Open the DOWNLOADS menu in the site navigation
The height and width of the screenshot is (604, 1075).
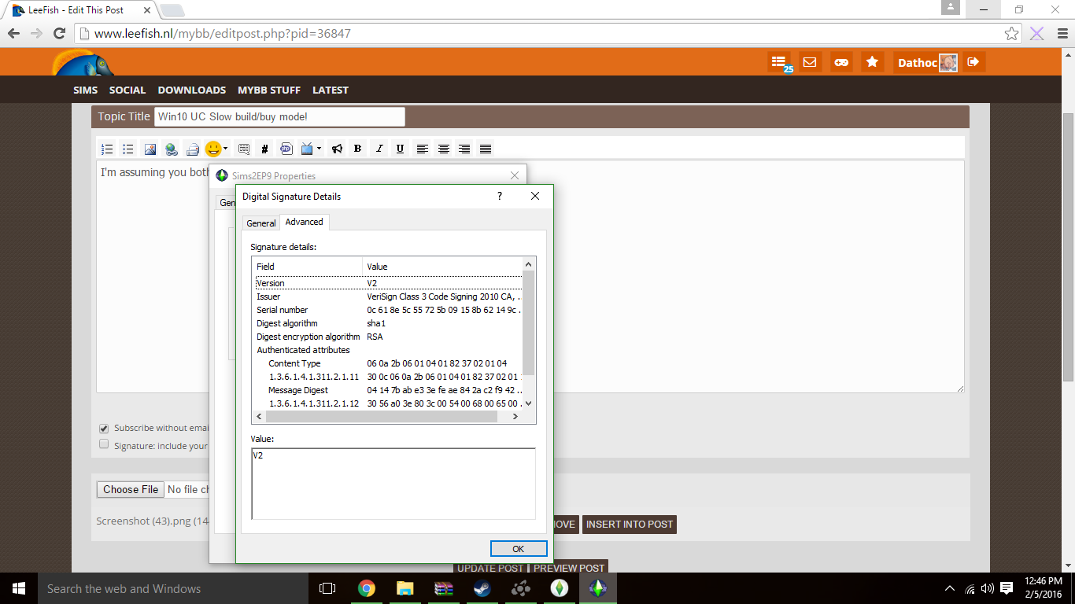(x=191, y=90)
